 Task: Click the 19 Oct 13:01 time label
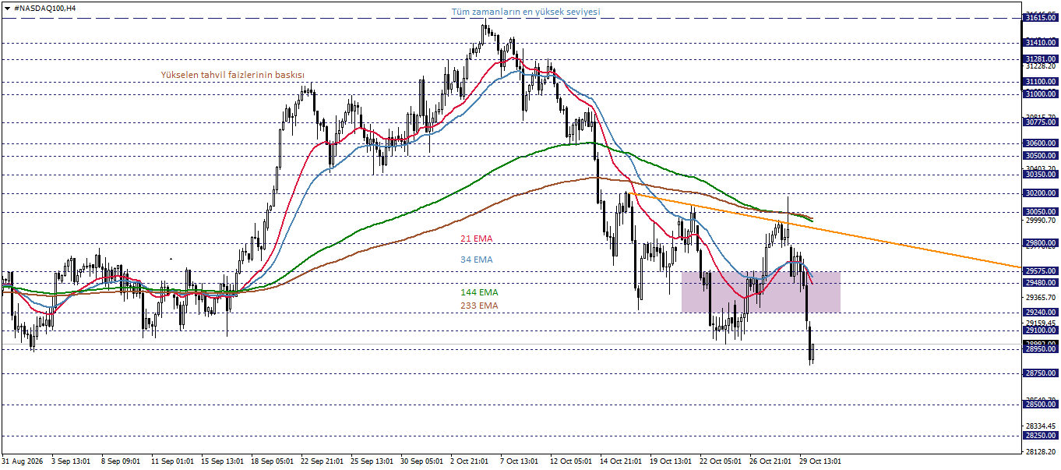[x=671, y=461]
